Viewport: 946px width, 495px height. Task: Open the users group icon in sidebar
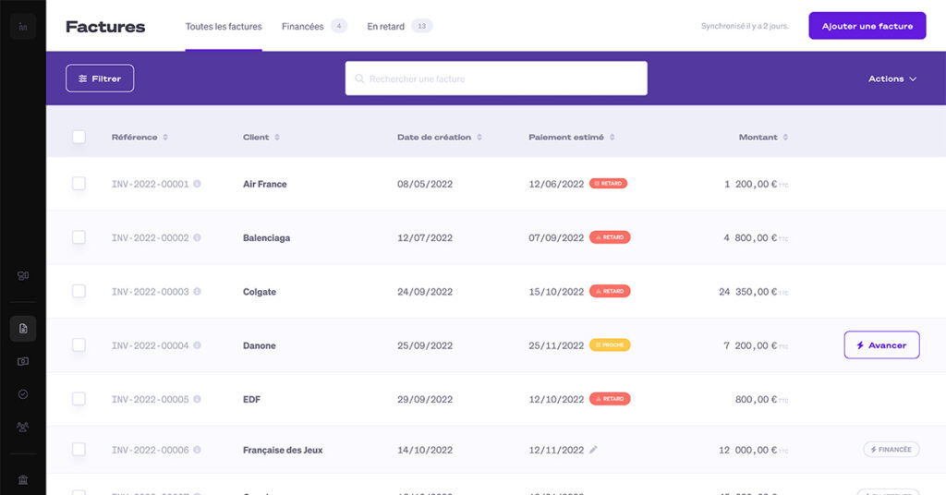(x=23, y=426)
